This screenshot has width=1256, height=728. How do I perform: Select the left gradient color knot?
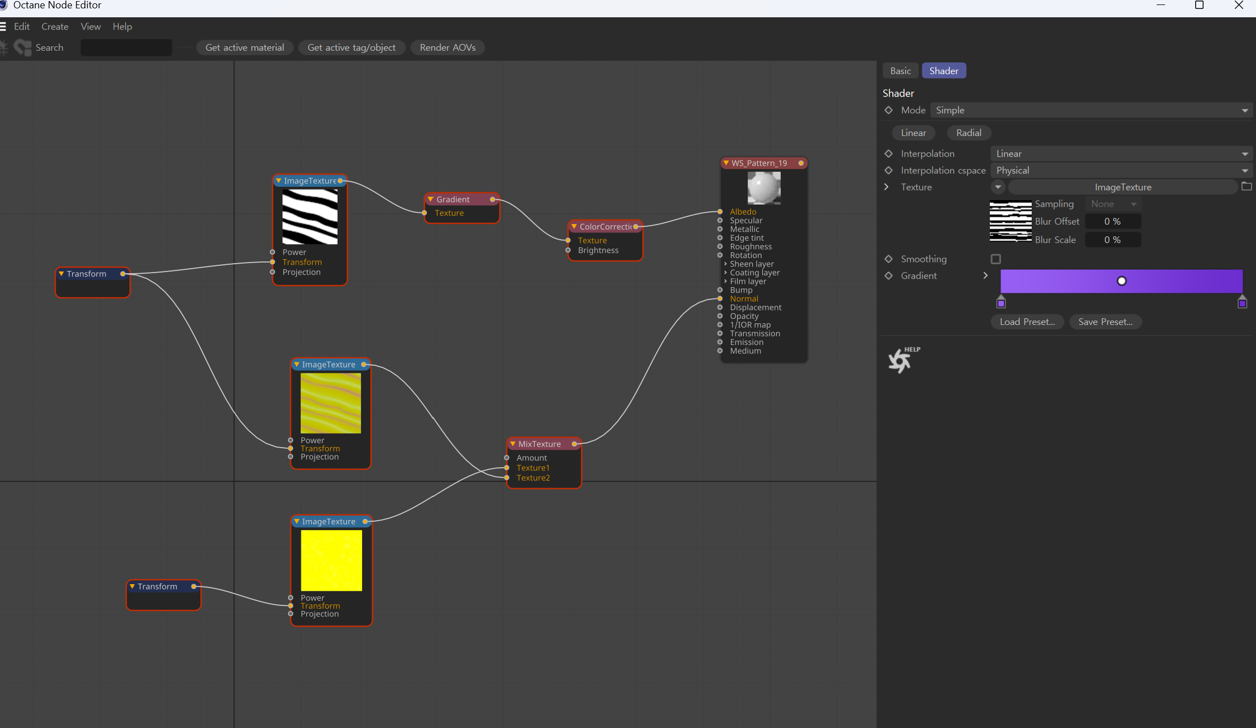[x=1001, y=303]
